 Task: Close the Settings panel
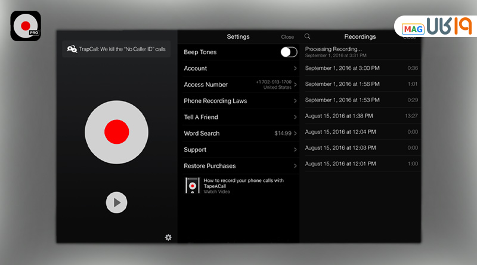coord(287,37)
